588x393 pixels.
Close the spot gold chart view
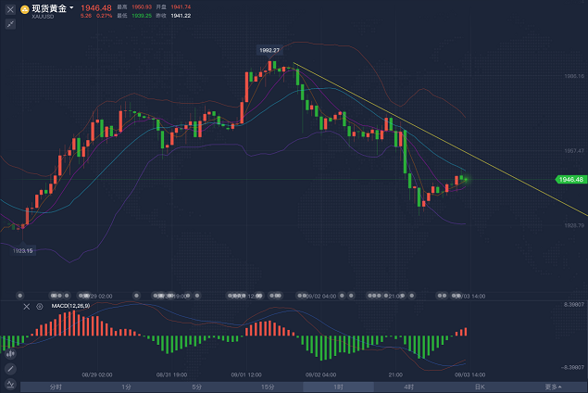click(10, 9)
